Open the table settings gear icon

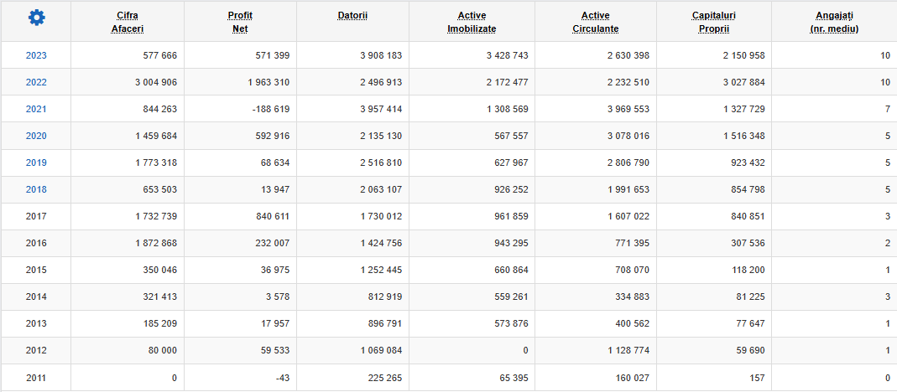coord(37,18)
